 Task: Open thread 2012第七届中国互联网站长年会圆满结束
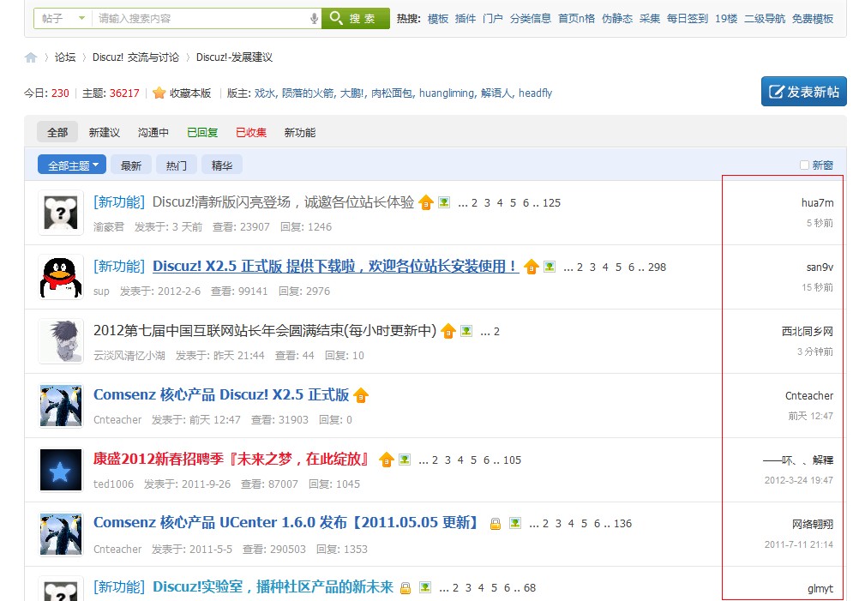265,331
